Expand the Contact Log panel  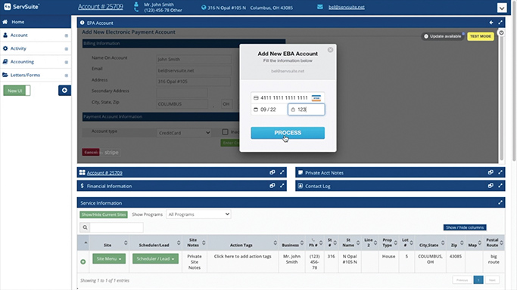(x=500, y=186)
